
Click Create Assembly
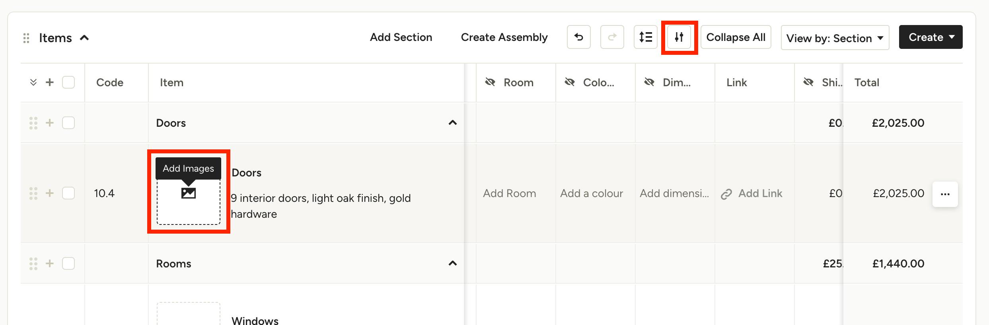point(504,37)
